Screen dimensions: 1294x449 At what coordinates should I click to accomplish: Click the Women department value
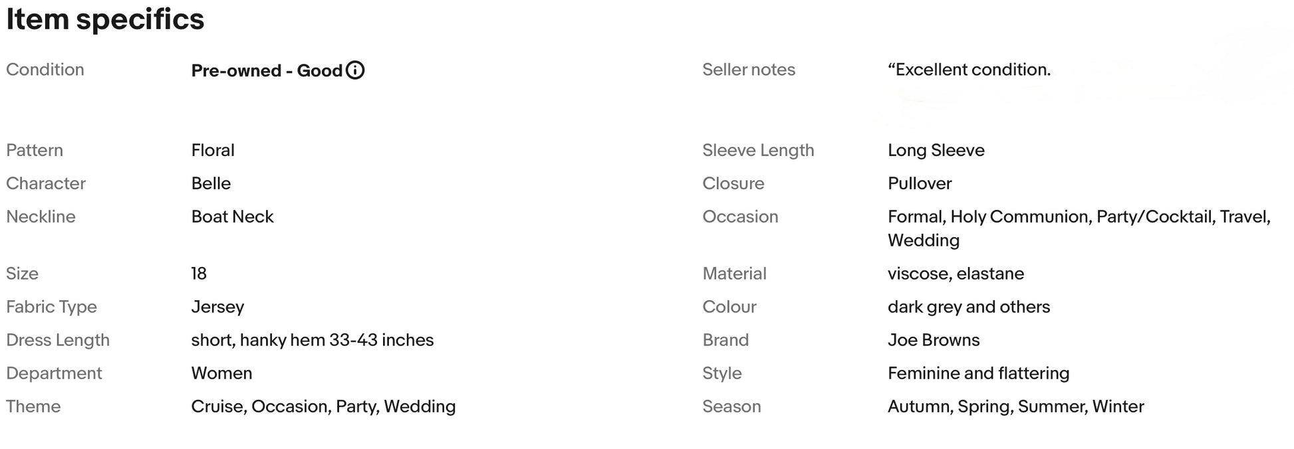pyautogui.click(x=221, y=373)
